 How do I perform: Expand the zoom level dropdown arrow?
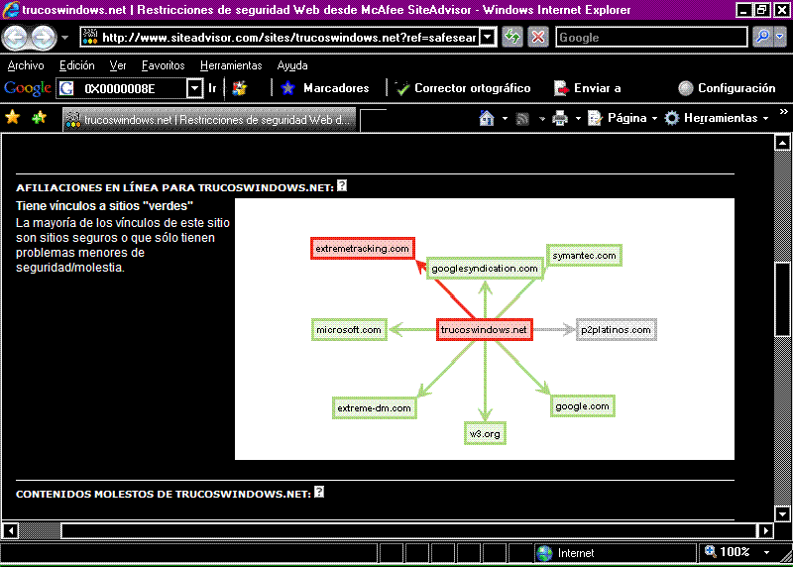[x=766, y=553]
